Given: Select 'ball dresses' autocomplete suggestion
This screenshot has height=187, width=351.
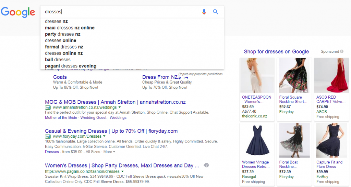Looking at the screenshot, I should pos(58,60).
